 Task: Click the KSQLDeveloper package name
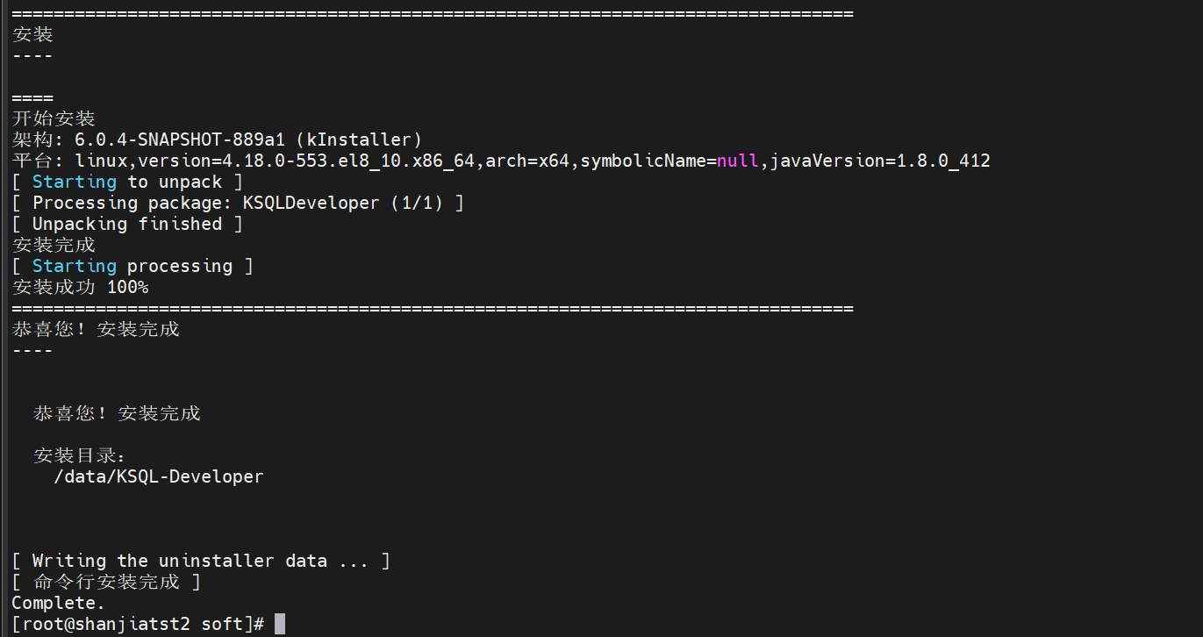(311, 203)
